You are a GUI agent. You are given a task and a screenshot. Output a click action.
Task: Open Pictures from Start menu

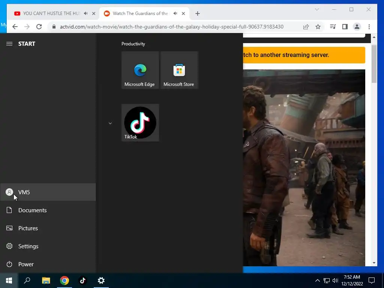48,228
